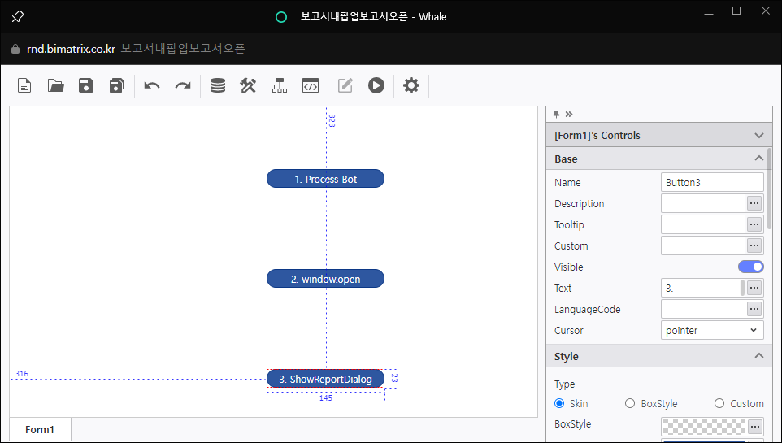Click the pin icon in title bar
This screenshot has width=782, height=443.
[17, 16]
